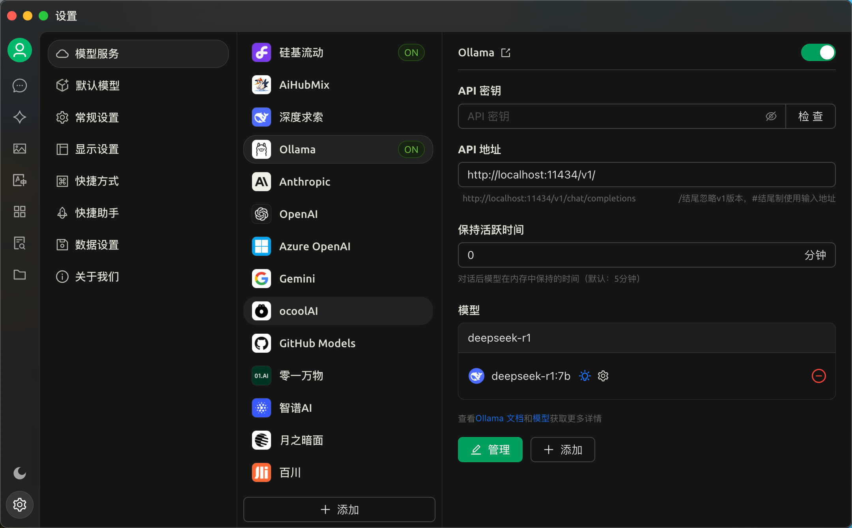
Task: Toggle the dark mode moon icon
Action: (x=20, y=473)
